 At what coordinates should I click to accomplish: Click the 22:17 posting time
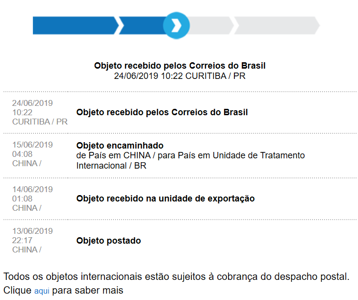coord(23,240)
